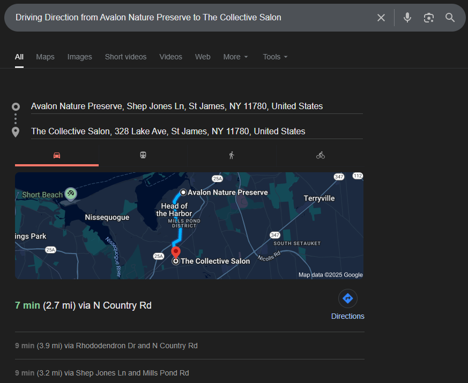Start voice search with microphone icon
The image size is (468, 383).
pyautogui.click(x=407, y=18)
